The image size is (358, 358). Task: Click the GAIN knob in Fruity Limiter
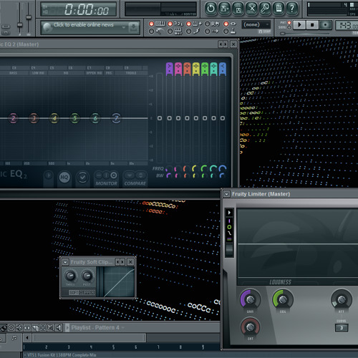pyautogui.click(x=250, y=299)
